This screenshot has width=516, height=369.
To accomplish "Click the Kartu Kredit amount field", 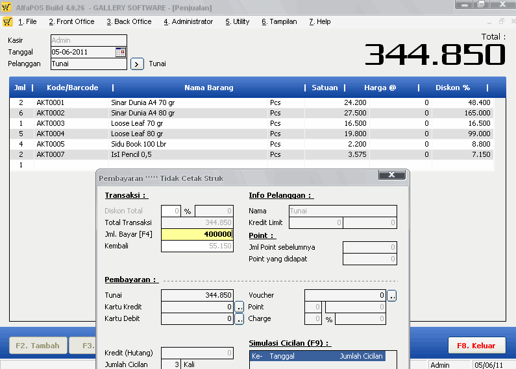I will (x=197, y=307).
